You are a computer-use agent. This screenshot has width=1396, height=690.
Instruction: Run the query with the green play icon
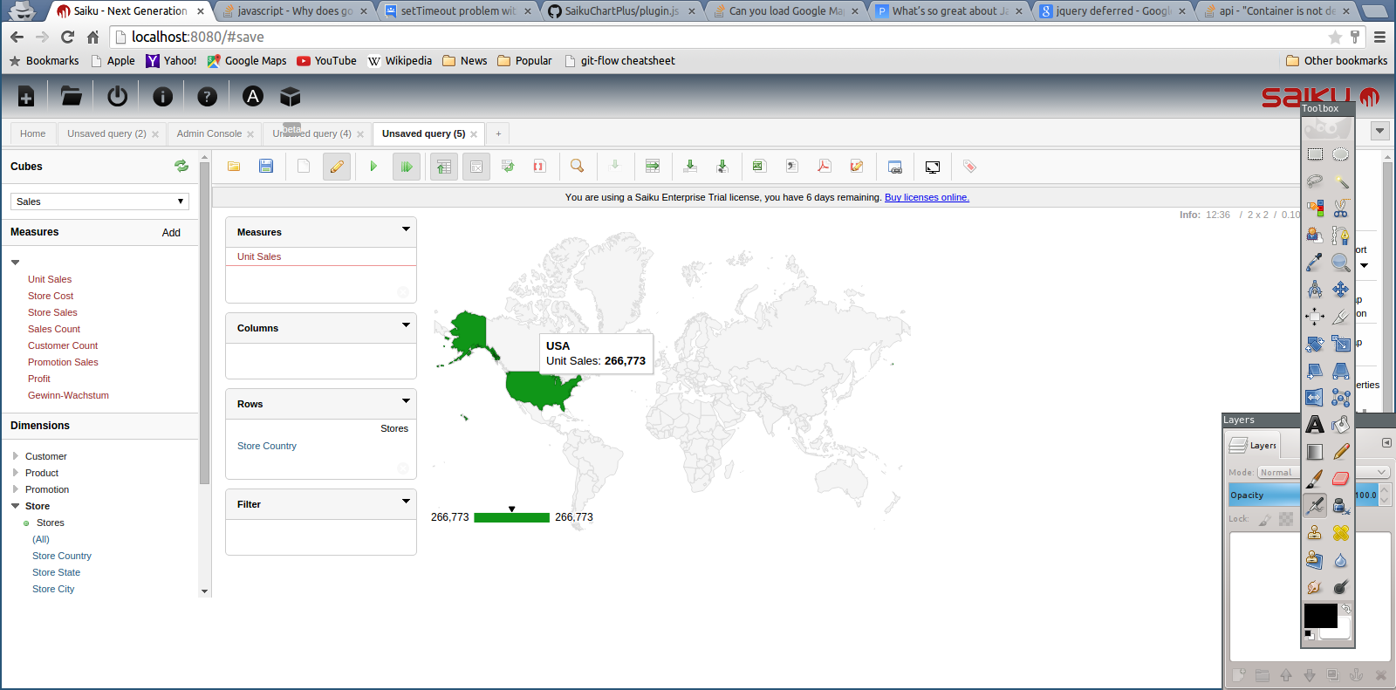(373, 166)
